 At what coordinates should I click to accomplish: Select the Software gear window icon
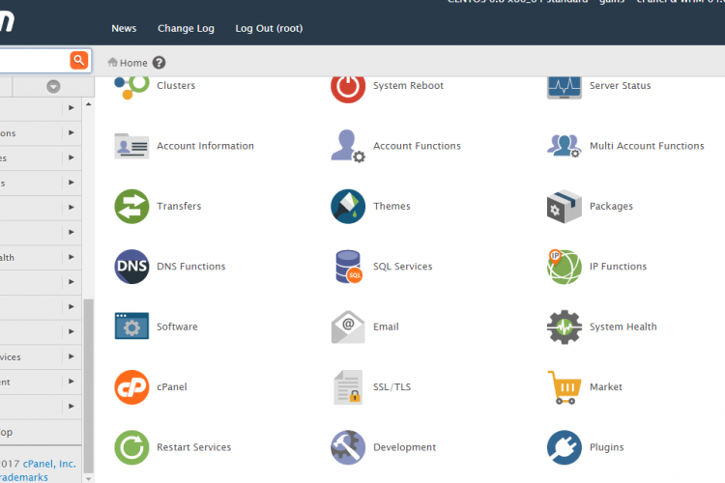pyautogui.click(x=131, y=326)
